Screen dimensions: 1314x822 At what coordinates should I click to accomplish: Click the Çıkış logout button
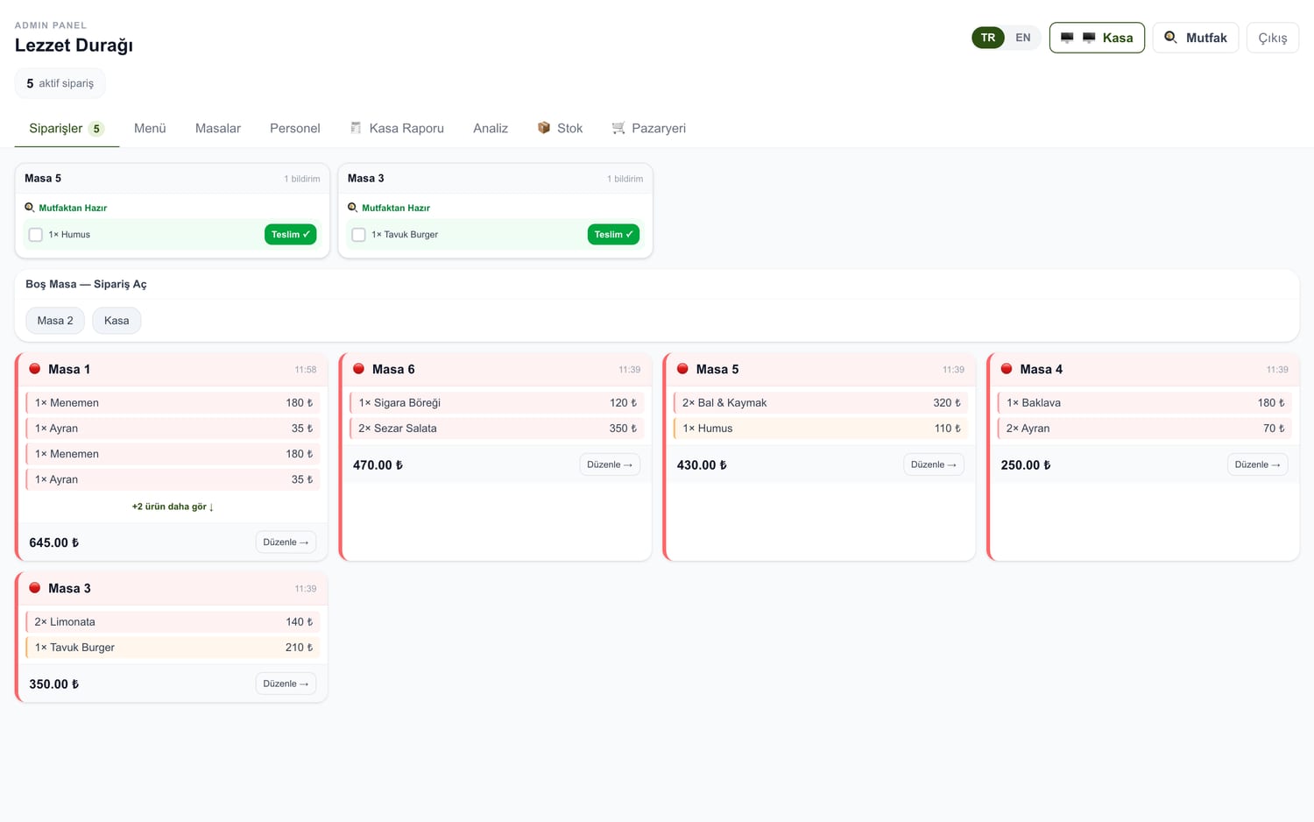(1273, 38)
